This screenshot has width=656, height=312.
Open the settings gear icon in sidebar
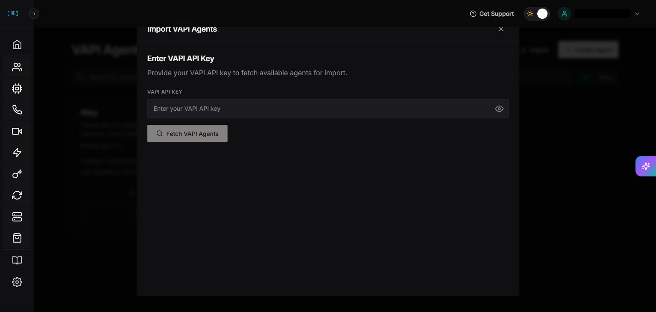17,282
